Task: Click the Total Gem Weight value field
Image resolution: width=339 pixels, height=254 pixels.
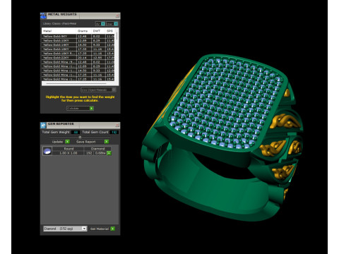Action: coord(76,133)
